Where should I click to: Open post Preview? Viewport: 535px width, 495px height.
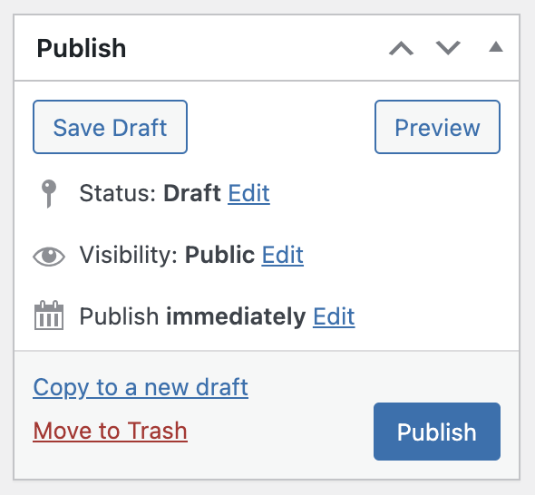tap(437, 127)
